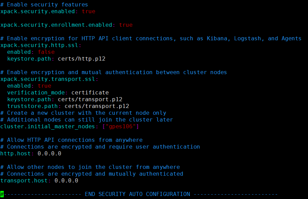Click 'Connections are encrypted and mutually authenticated' comment
308x199 pixels.
[x=92, y=174]
